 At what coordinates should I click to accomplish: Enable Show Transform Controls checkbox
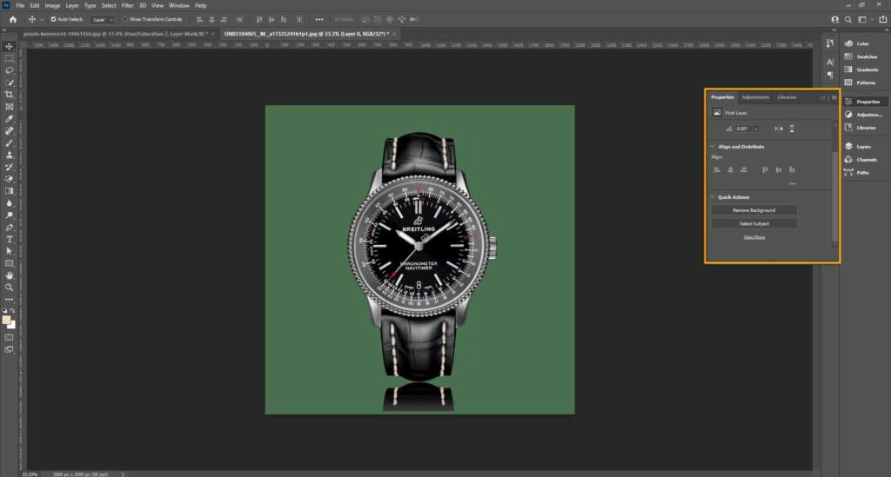pyautogui.click(x=125, y=19)
